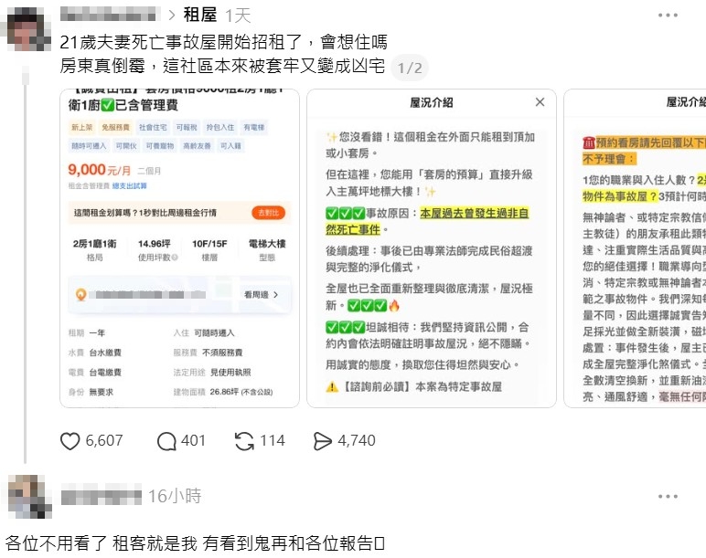The image size is (706, 558).
Task: Click the reply text 各位不用看了 租客就是我
Action: point(102,543)
